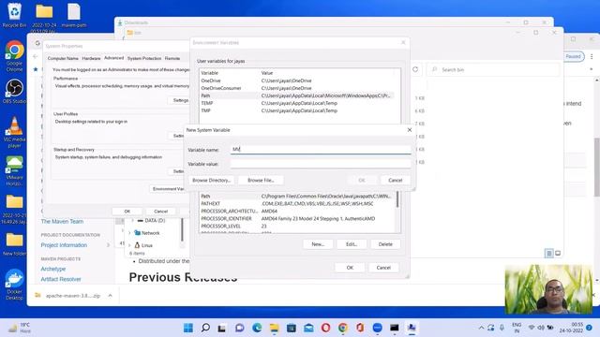
Task: Open the Google Chrome desktop shortcut
Action: [14, 56]
